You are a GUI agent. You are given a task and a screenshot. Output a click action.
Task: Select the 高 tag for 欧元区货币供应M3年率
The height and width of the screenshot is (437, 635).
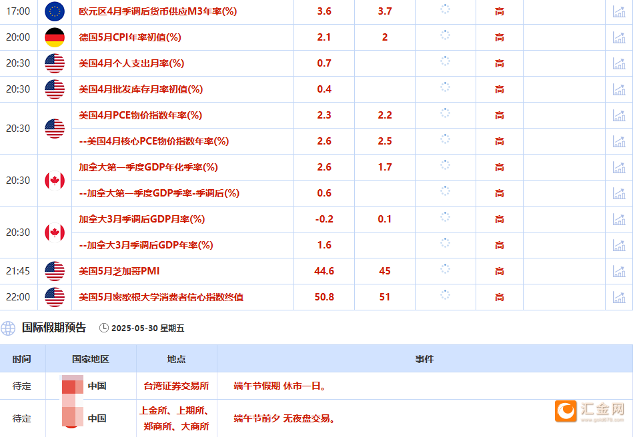click(499, 11)
